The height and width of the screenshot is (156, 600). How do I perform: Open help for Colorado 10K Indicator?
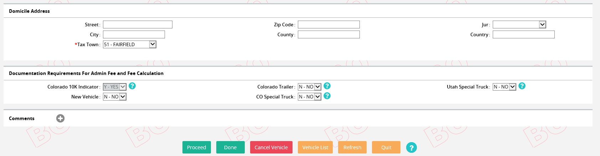click(x=132, y=86)
